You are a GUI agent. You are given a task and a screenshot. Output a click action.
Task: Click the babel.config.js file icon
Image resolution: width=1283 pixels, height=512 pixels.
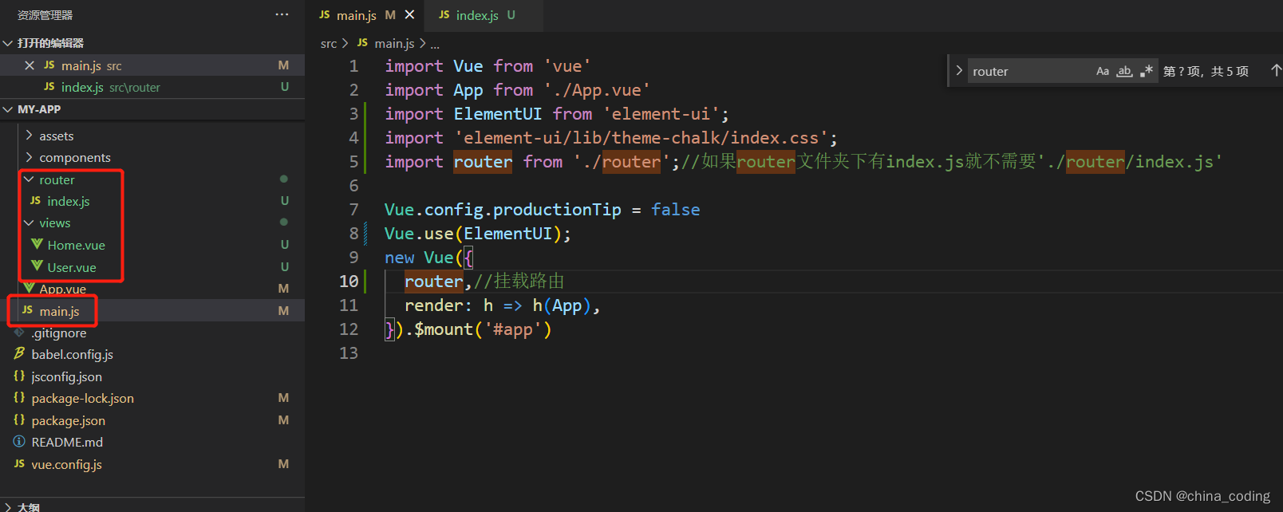pos(19,353)
